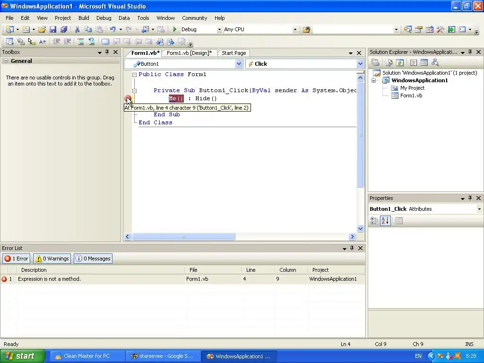The image size is (484, 363).
Task: Click the View Code icon in Solution Explorer
Action: click(414, 63)
